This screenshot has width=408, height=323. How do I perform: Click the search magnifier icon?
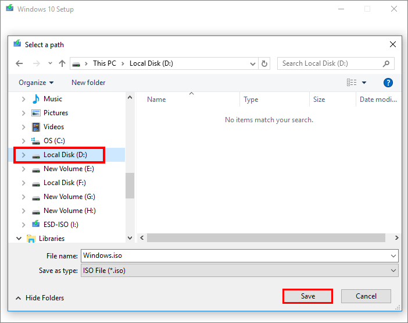point(386,63)
